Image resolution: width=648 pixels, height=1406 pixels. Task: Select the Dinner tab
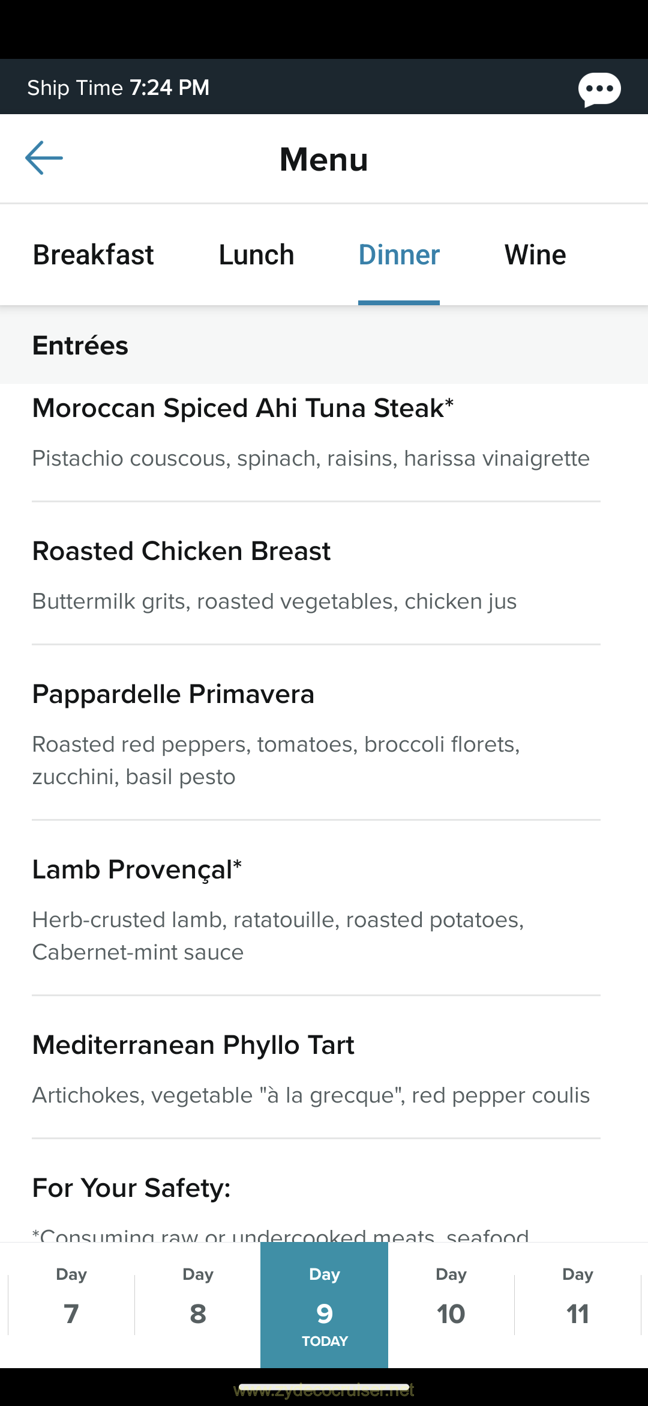coord(399,255)
